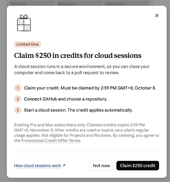The image size is (170, 182).
Task: Open the Promotional Credit Offer Terms link
Action: coord(51,141)
